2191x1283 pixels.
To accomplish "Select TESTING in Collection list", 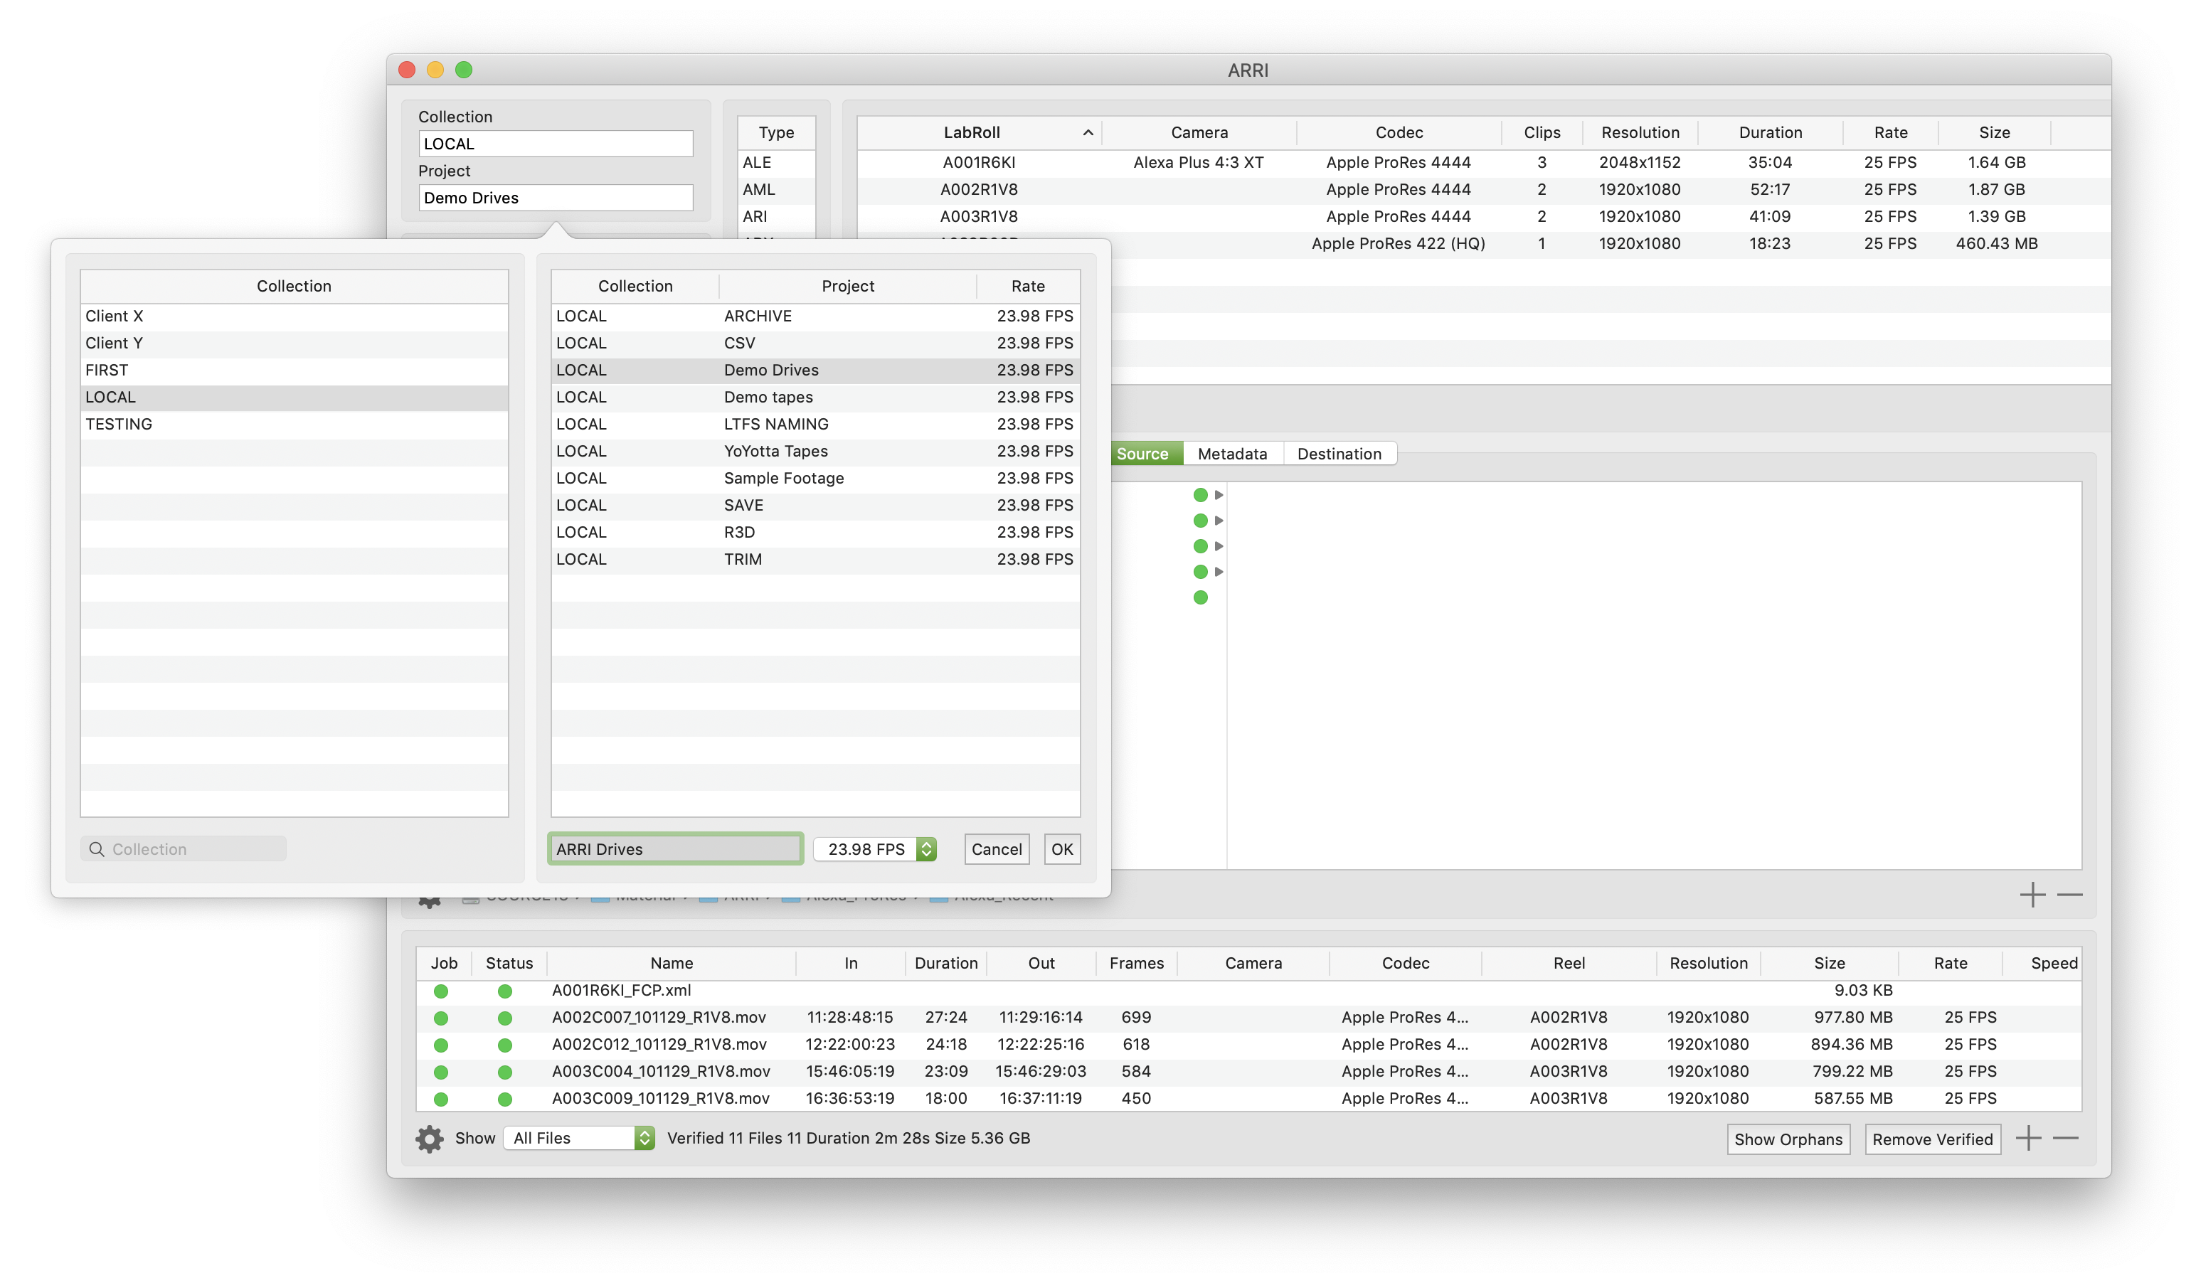I will tap(294, 424).
